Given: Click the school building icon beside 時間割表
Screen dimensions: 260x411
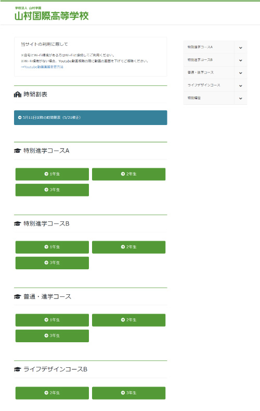Looking at the screenshot, I should click(x=18, y=94).
